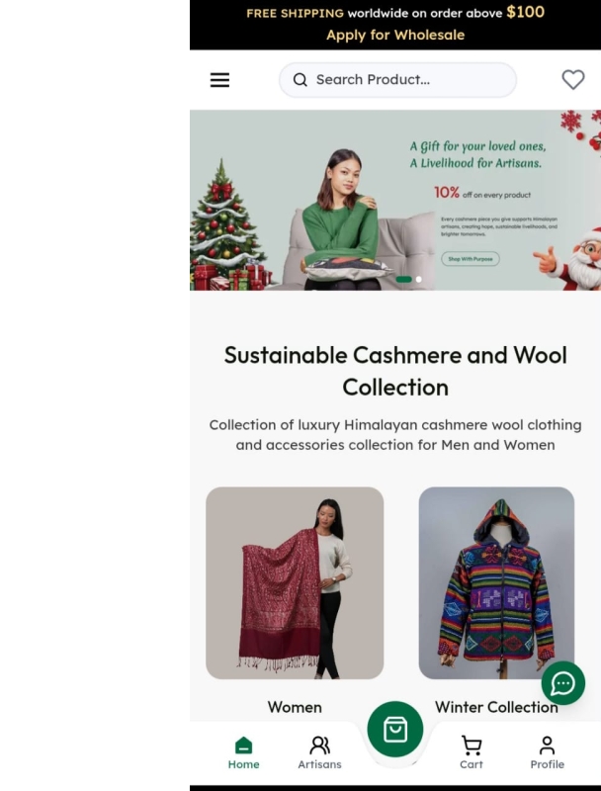
Task: Click the Shop With Purpose button
Action: coord(471,259)
